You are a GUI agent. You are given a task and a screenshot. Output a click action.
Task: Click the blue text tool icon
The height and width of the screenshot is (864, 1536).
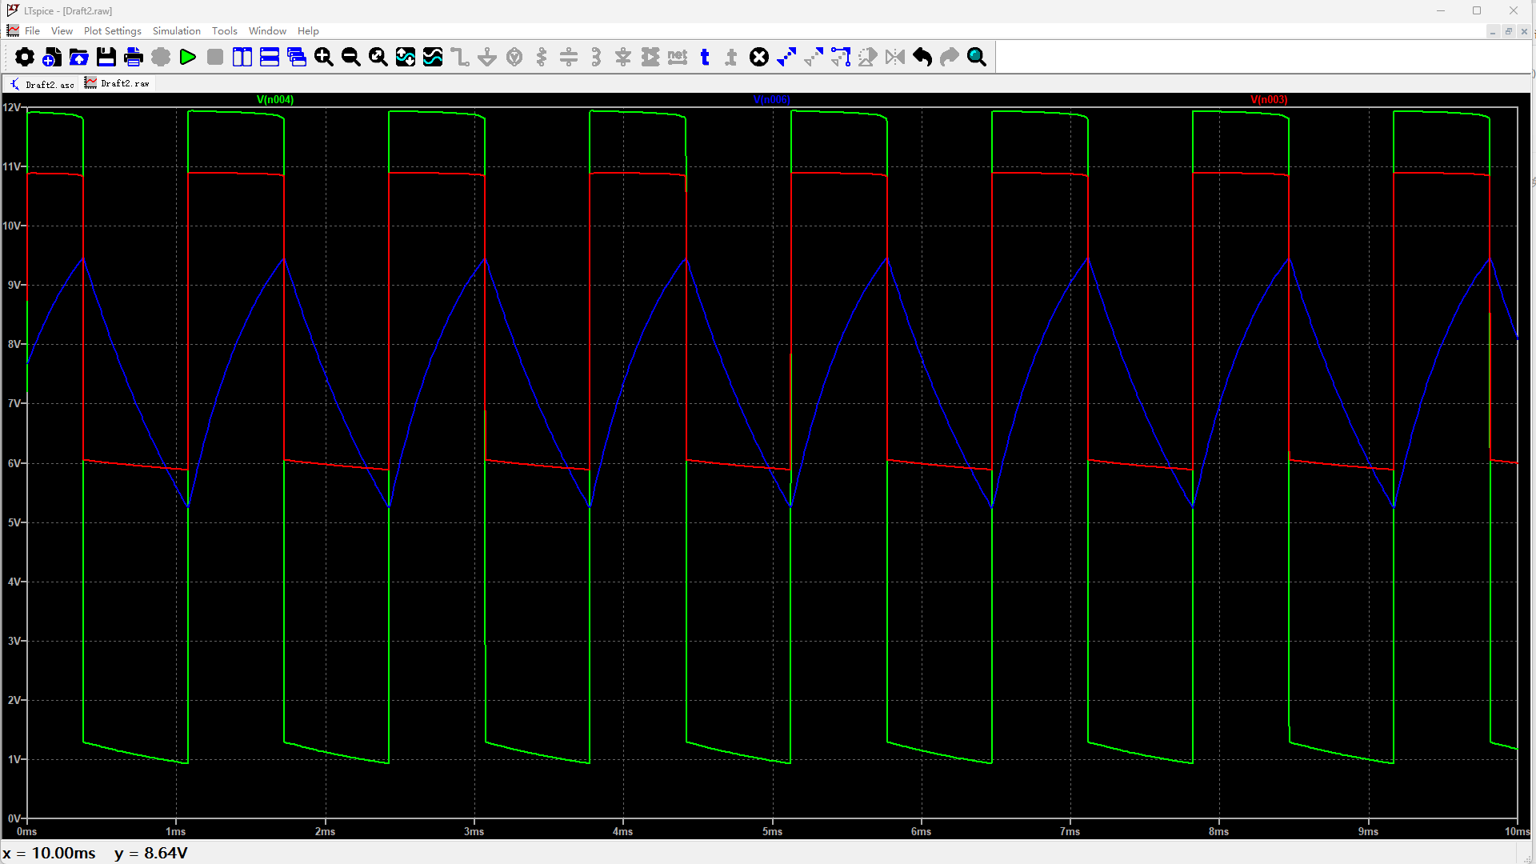705,57
